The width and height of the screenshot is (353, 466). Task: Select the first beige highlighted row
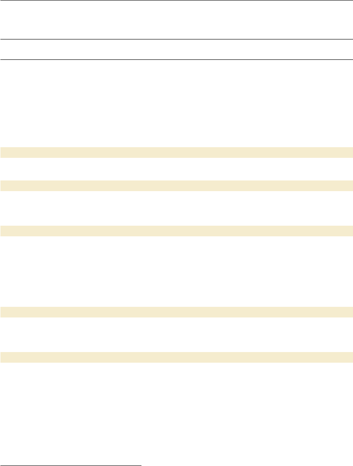[x=176, y=153]
